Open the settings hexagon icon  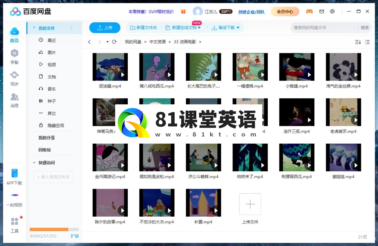[x=332, y=11]
